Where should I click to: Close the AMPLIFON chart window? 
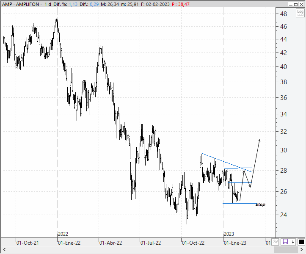pyautogui.click(x=301, y=4)
